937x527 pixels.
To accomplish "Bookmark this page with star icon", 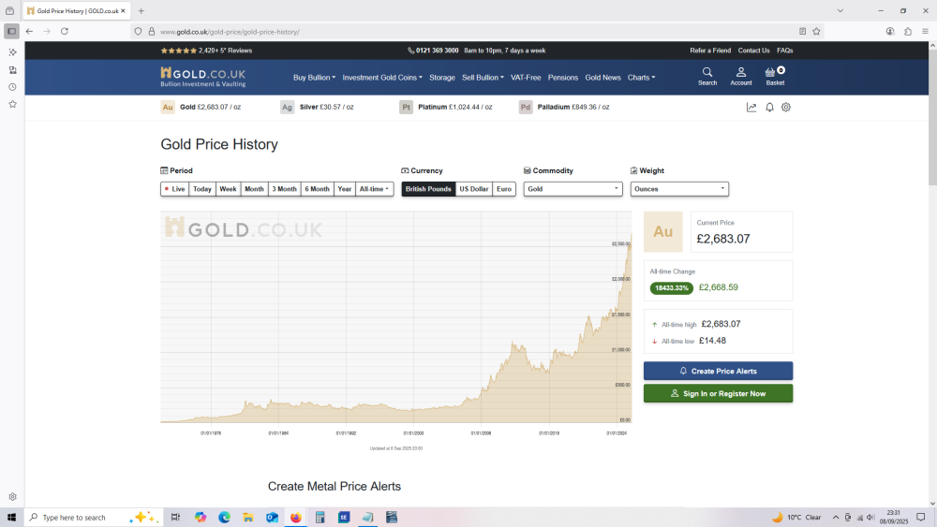I will pos(816,31).
